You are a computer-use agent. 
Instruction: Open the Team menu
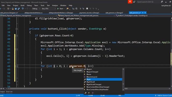point(36,5)
